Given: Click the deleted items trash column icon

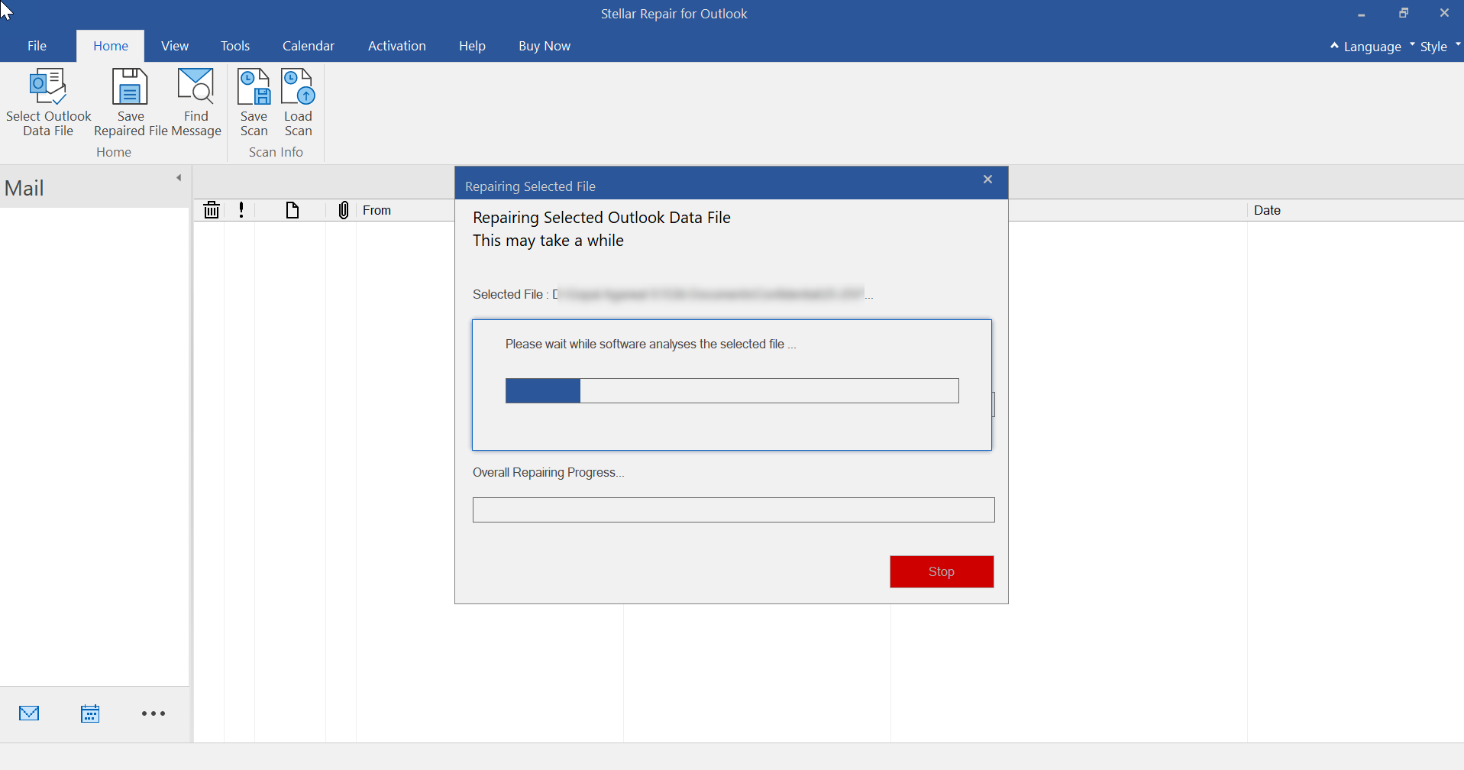Looking at the screenshot, I should pyautogui.click(x=212, y=210).
